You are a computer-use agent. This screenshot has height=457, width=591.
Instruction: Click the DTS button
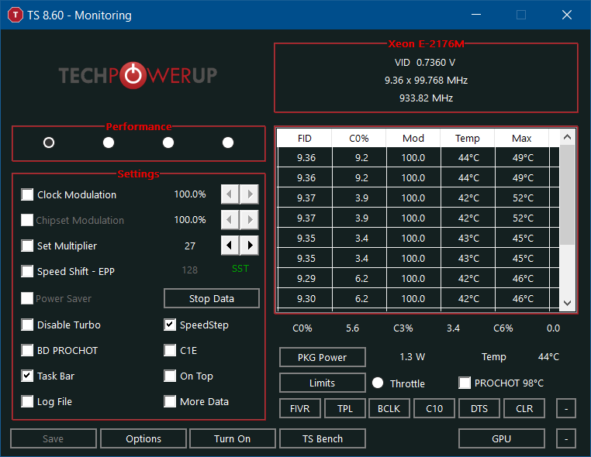479,408
